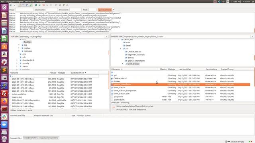
Task: Sort remote files by Permissions column
Action: (211, 69)
